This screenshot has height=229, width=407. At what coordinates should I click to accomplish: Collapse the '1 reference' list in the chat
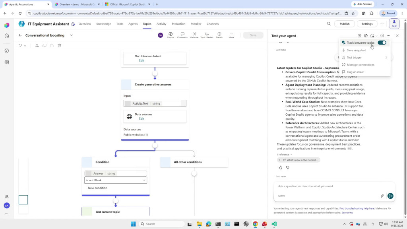pyautogui.click(x=285, y=155)
